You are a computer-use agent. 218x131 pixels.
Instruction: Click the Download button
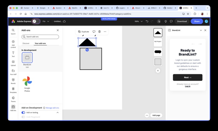pos(182,21)
